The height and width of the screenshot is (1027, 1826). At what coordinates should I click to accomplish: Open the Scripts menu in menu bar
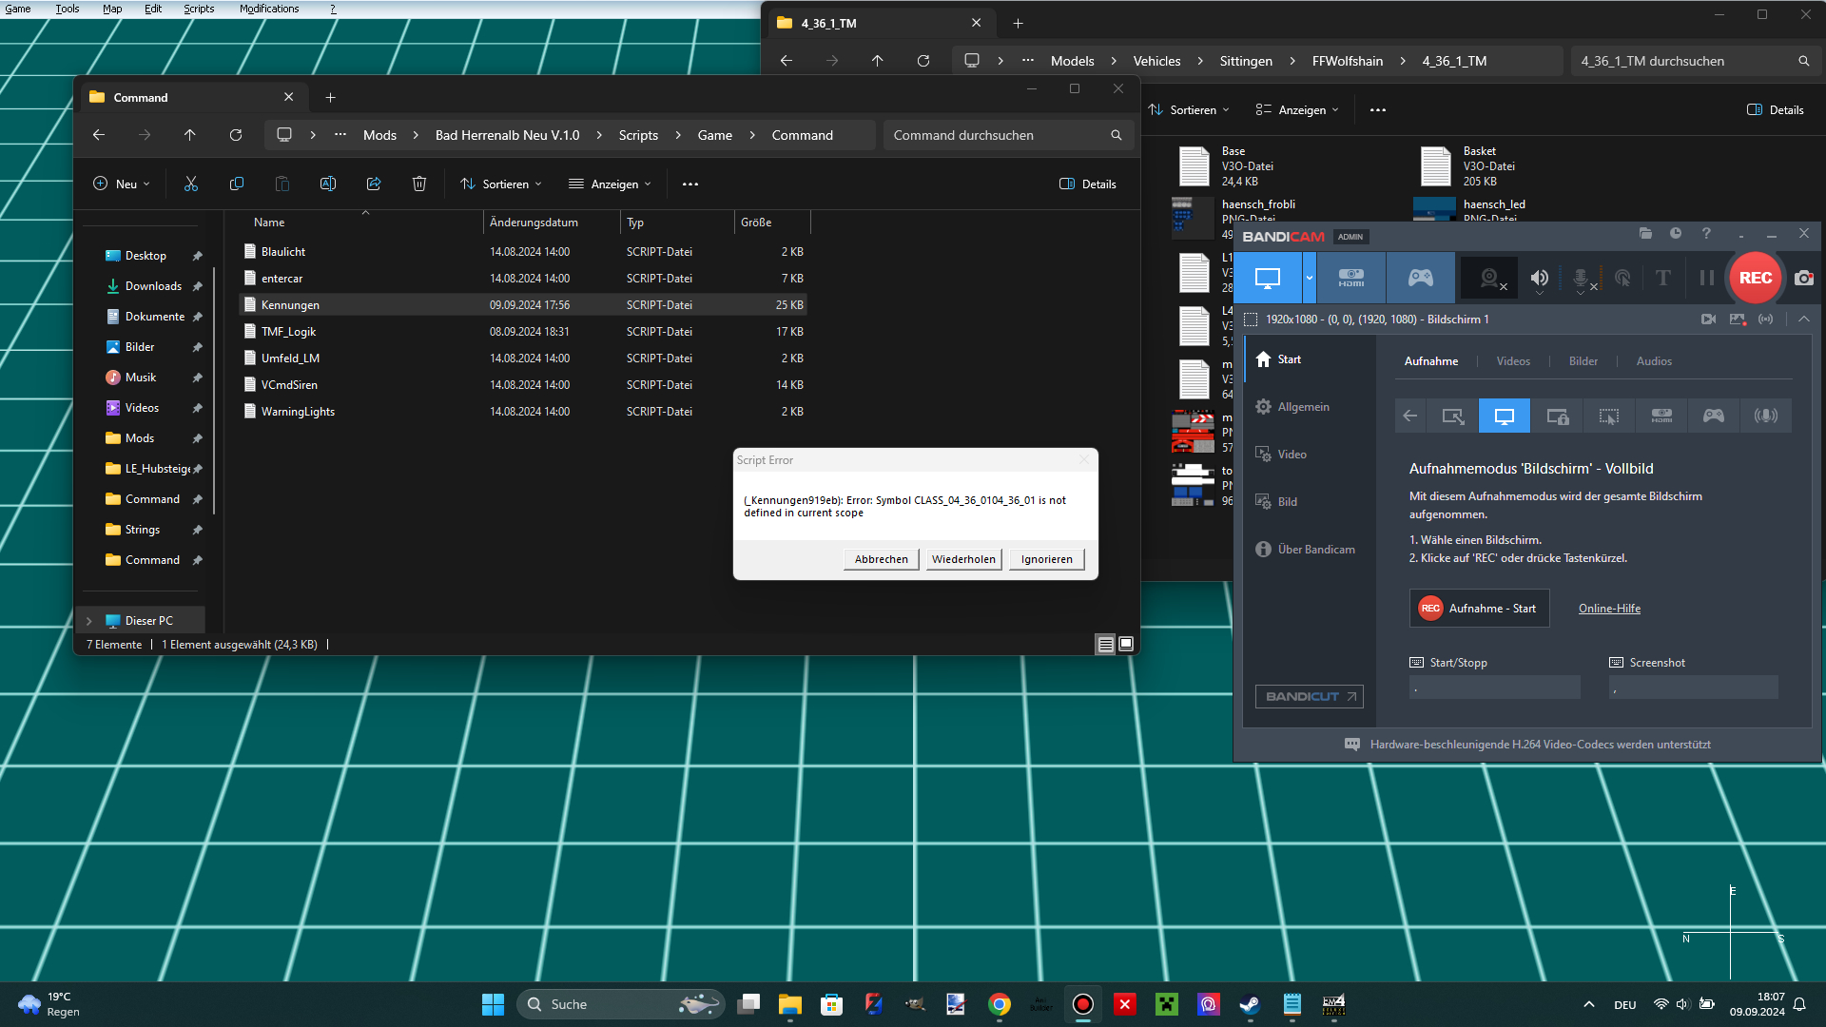pos(199,9)
